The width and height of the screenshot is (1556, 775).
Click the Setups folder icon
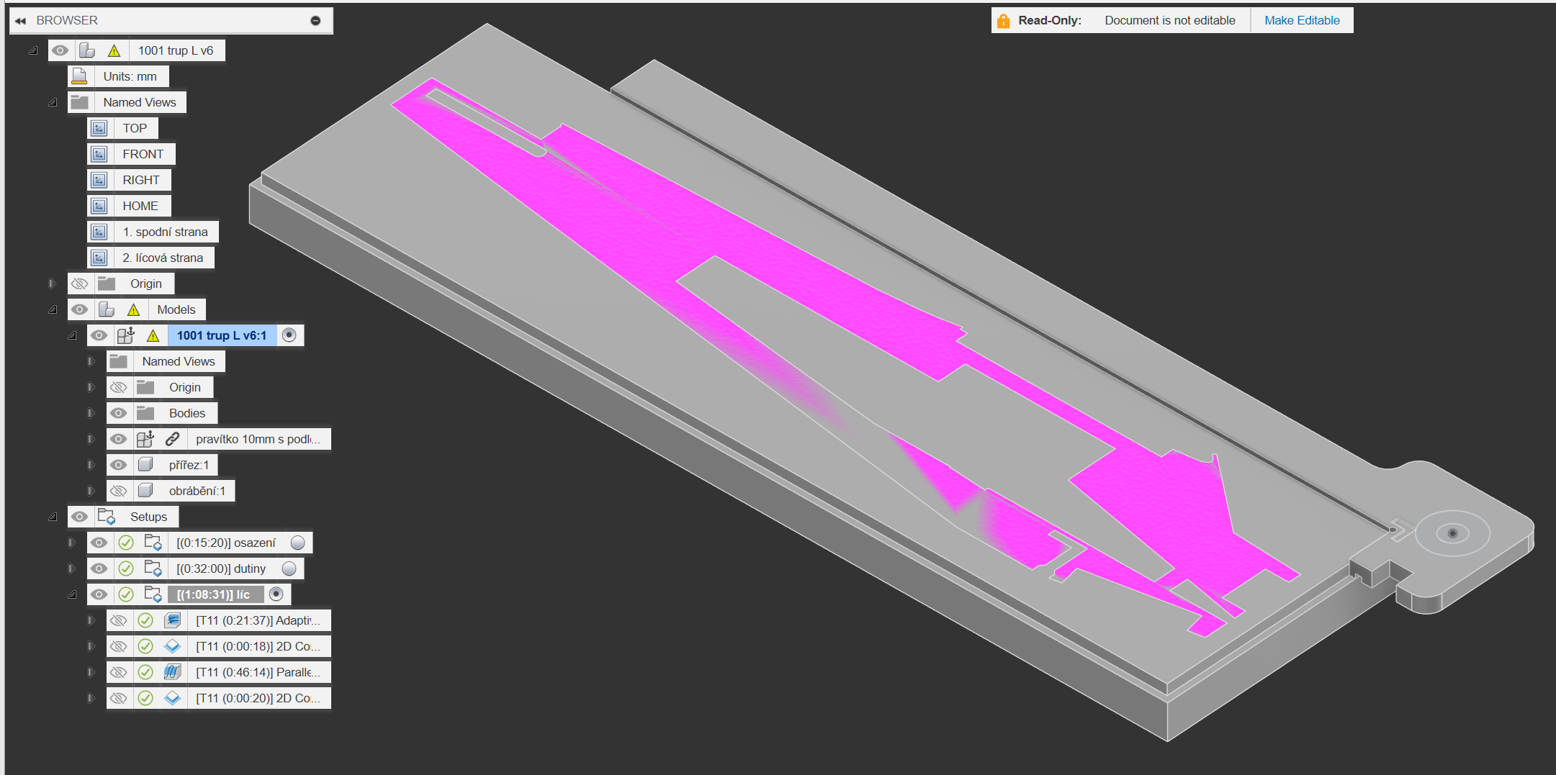(x=107, y=517)
